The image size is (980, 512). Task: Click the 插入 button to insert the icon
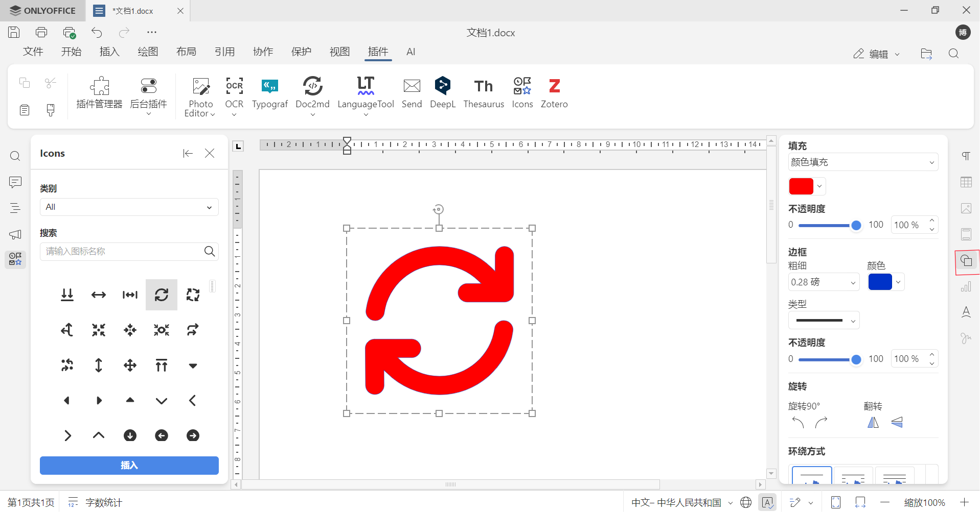click(129, 465)
